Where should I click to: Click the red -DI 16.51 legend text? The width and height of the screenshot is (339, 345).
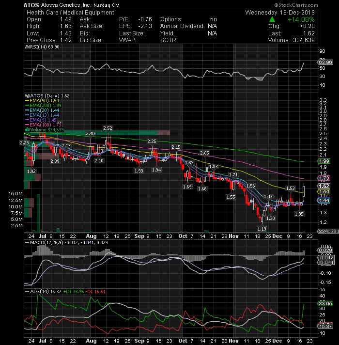pyautogui.click(x=95, y=292)
